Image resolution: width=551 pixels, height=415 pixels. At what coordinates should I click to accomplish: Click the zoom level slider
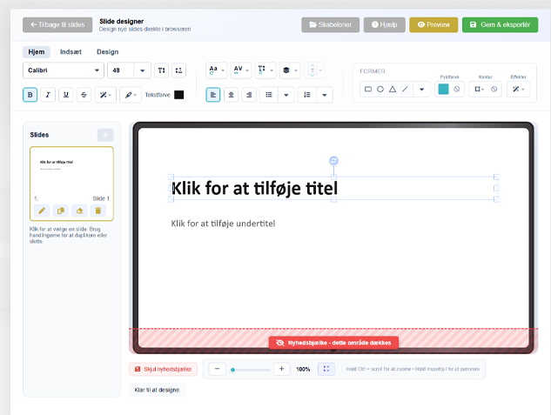click(251, 370)
